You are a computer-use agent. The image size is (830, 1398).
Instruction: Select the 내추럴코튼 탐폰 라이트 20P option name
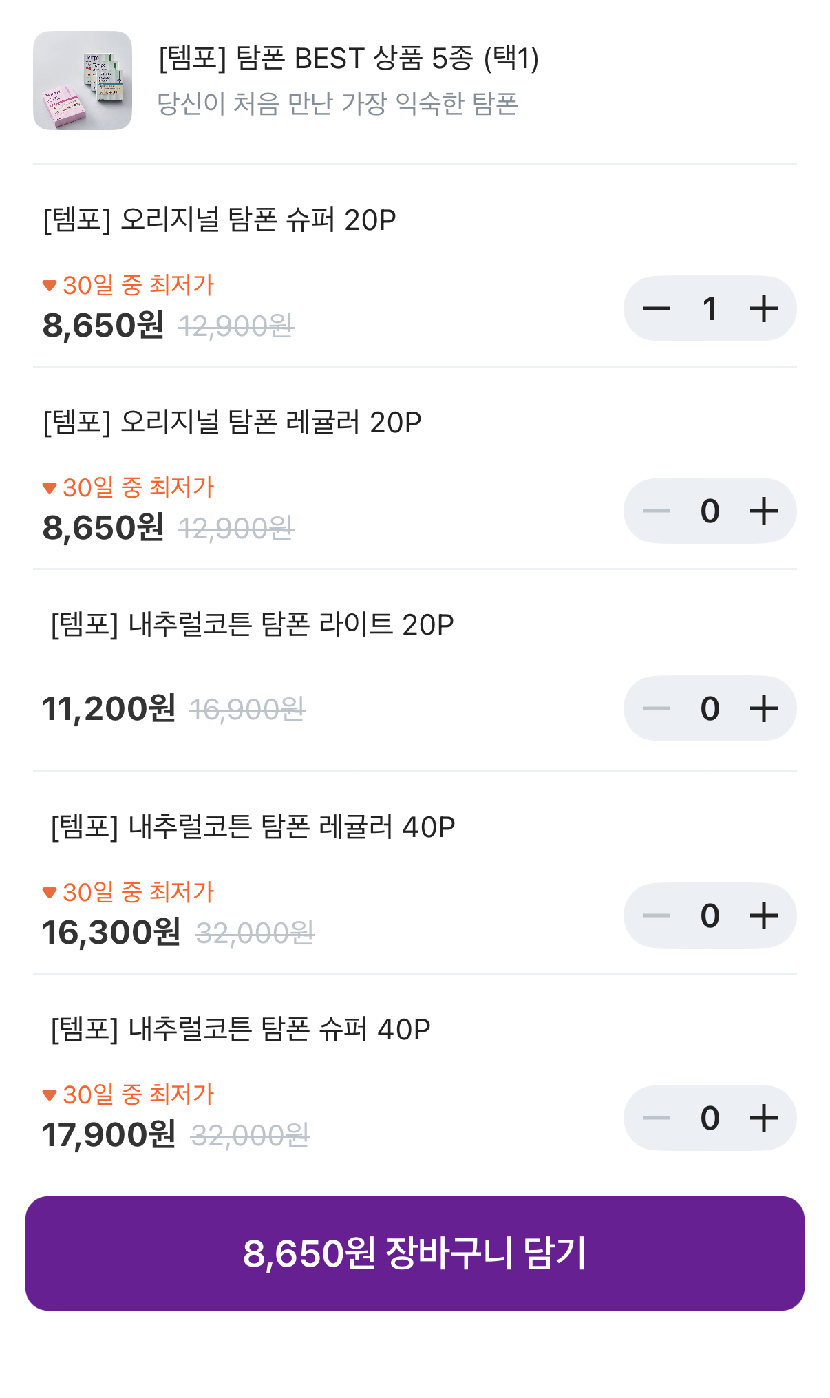click(x=253, y=625)
